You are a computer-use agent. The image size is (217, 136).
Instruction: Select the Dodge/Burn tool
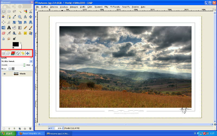(14, 39)
